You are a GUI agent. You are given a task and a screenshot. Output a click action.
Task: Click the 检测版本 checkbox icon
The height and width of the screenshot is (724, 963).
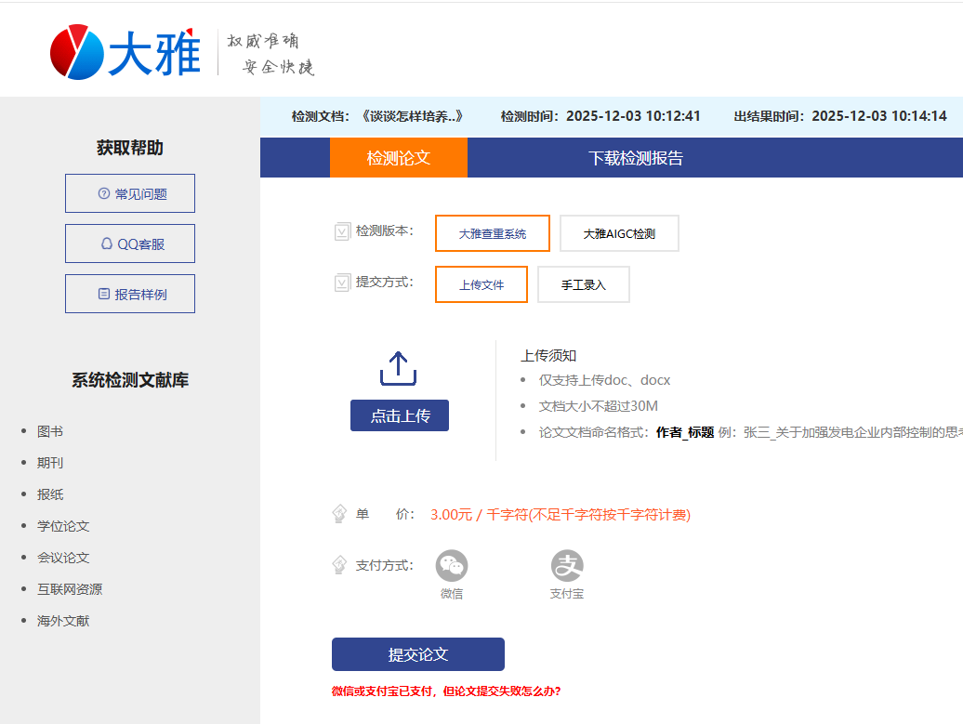[x=342, y=230]
